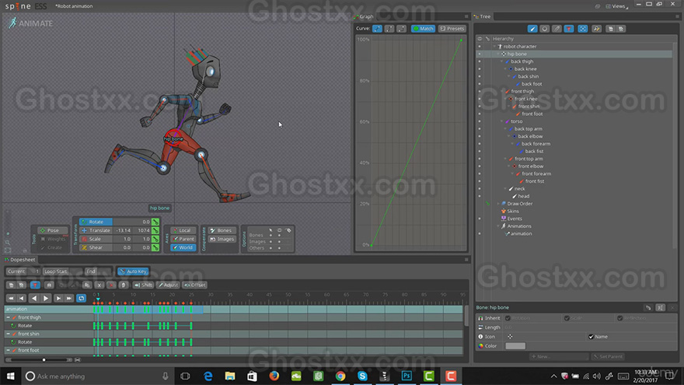Collapse the robot character tree node

[494, 46]
